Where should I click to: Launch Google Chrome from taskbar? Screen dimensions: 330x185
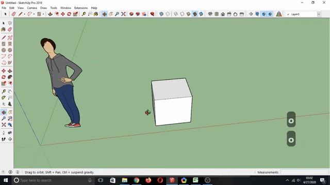[136, 180]
